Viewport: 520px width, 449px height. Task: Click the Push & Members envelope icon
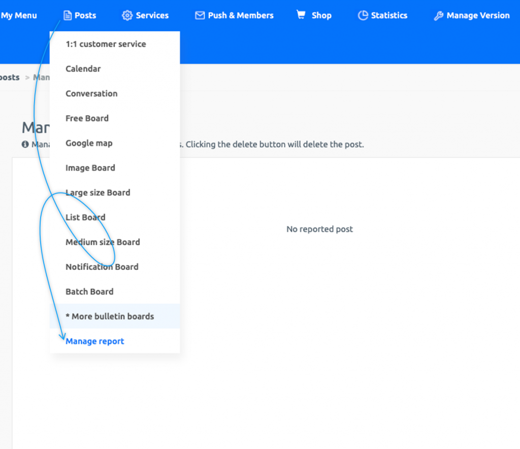tap(200, 15)
